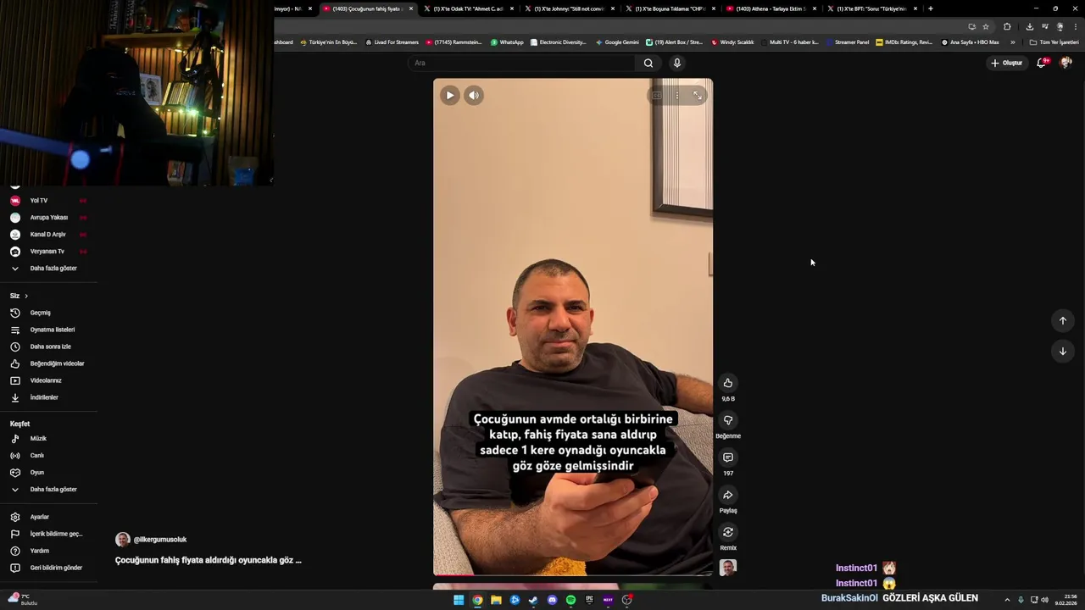Open Ayarlar settings

pos(48,517)
